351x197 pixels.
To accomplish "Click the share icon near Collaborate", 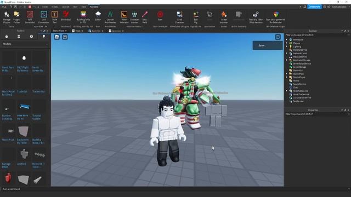I will [329, 7].
